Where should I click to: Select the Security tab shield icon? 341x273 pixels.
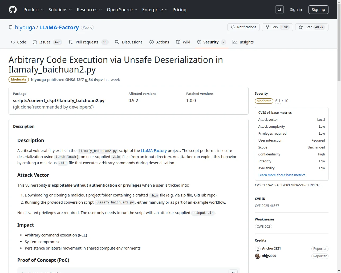(x=199, y=42)
